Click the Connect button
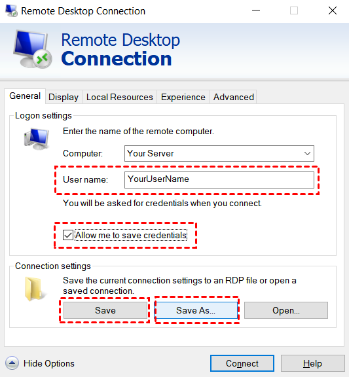Viewport: 349px width, 377px height. click(x=242, y=363)
